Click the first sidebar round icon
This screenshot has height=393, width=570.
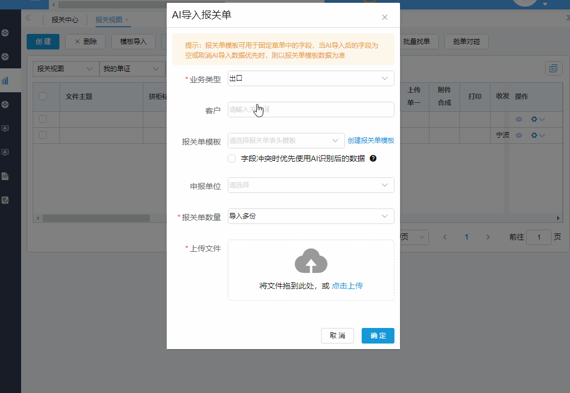coord(5,33)
